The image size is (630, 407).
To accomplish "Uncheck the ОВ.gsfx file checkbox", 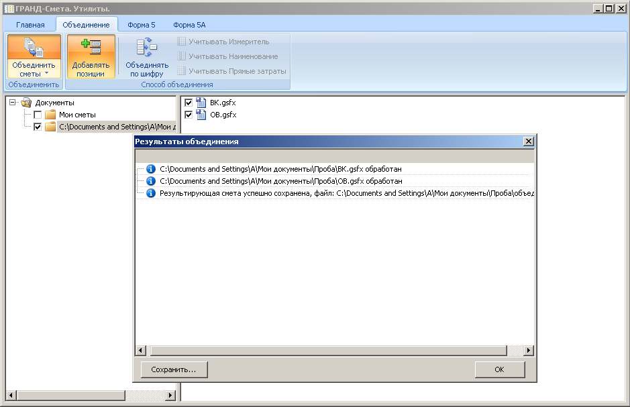I will 189,115.
